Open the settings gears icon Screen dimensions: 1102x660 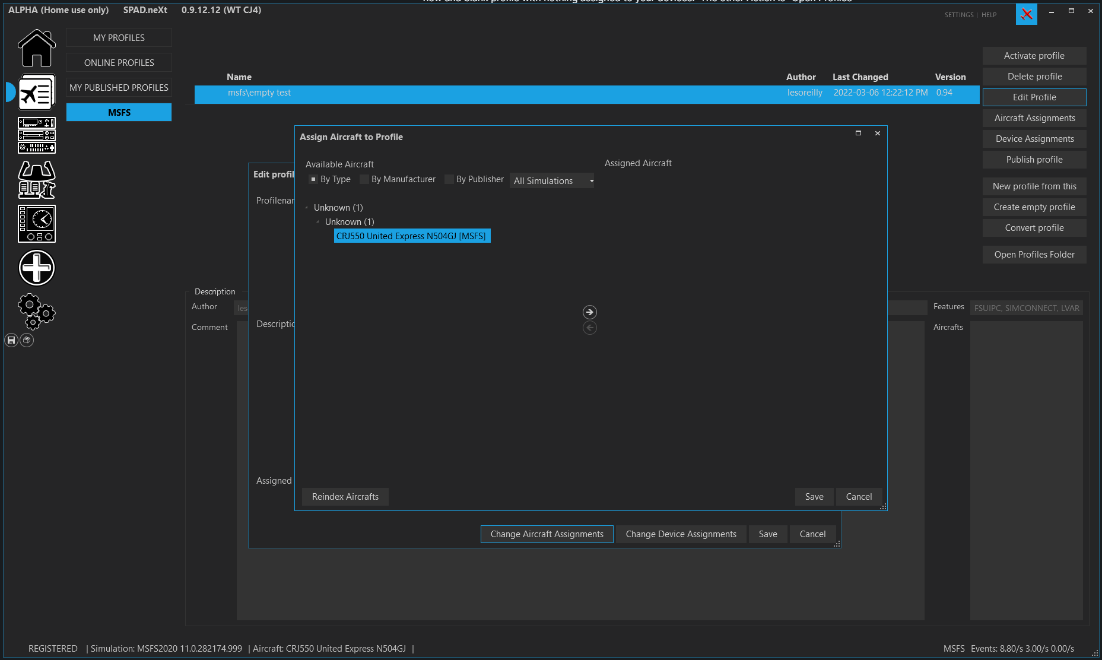point(37,311)
